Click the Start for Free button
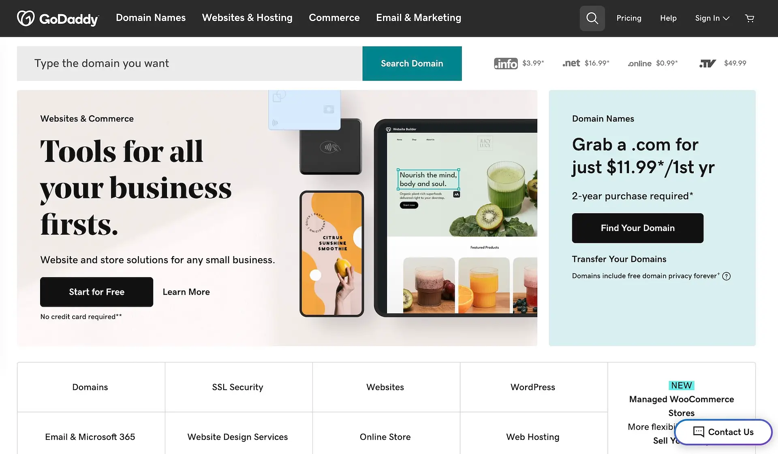This screenshot has height=454, width=778. [96, 292]
